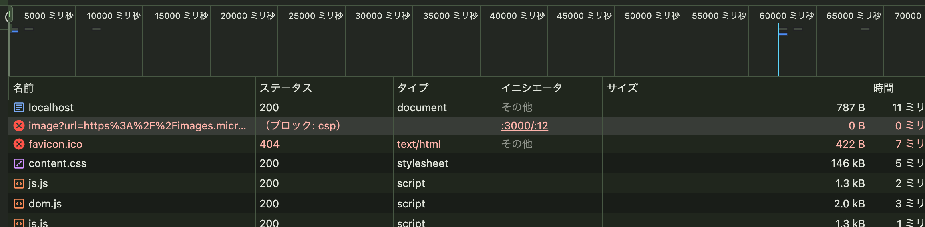This screenshot has height=227, width=925.
Task: Click the script icon beside first js.js
Action: click(19, 183)
